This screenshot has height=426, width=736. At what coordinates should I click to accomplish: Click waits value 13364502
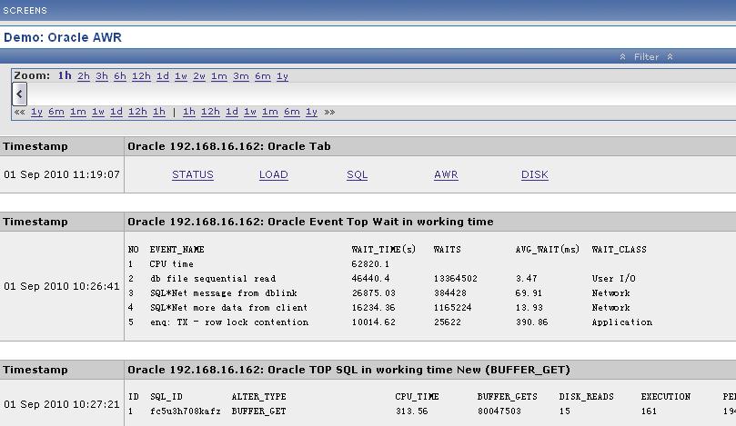point(455,278)
